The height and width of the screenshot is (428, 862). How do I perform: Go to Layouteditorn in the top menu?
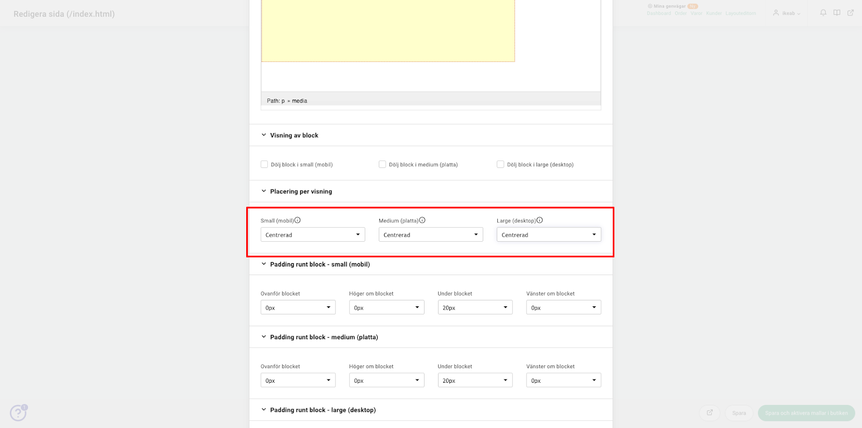(740, 13)
